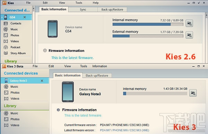Open Music under GS4 device

tap(14, 29)
